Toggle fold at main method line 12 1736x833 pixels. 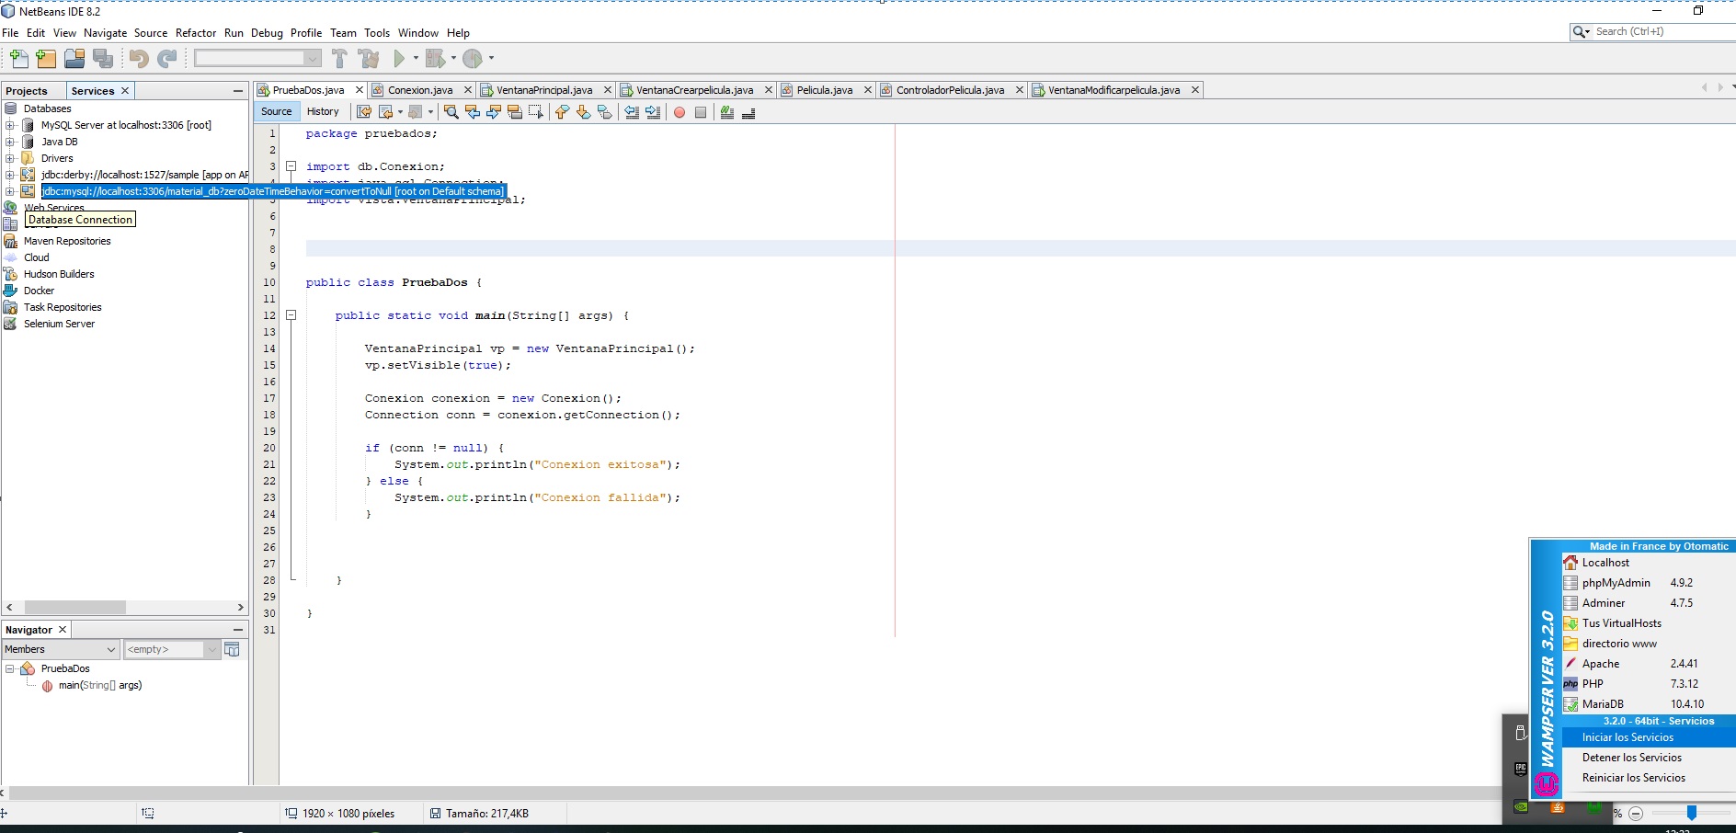pyautogui.click(x=291, y=315)
